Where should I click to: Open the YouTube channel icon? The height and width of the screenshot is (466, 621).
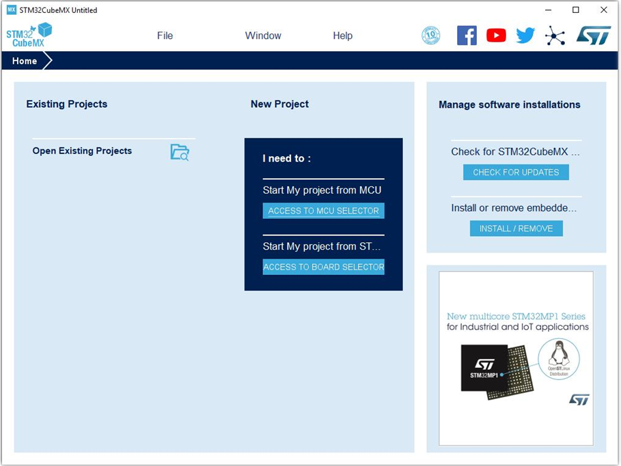coord(496,35)
